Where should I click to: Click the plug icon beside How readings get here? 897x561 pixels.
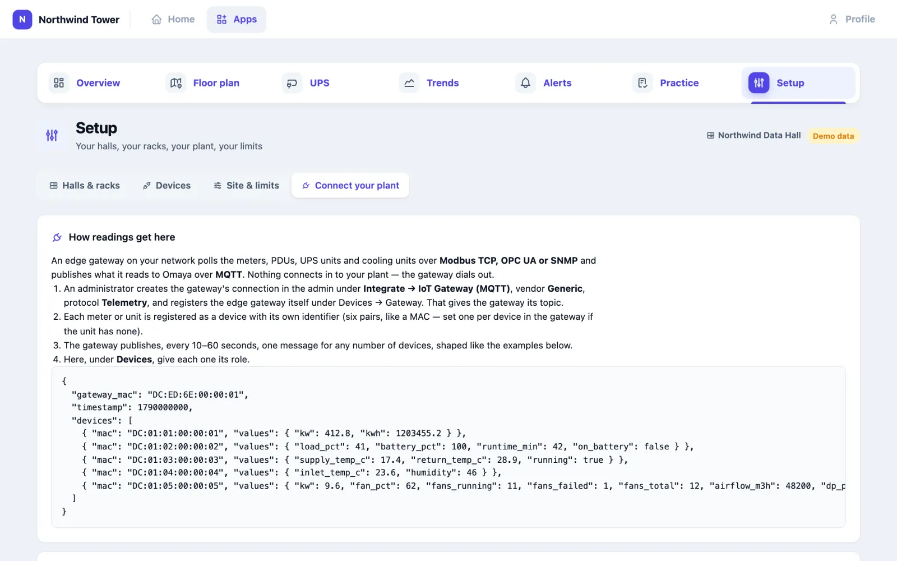tap(57, 237)
